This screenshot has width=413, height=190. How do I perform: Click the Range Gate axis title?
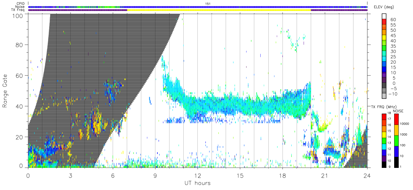(x=5, y=91)
